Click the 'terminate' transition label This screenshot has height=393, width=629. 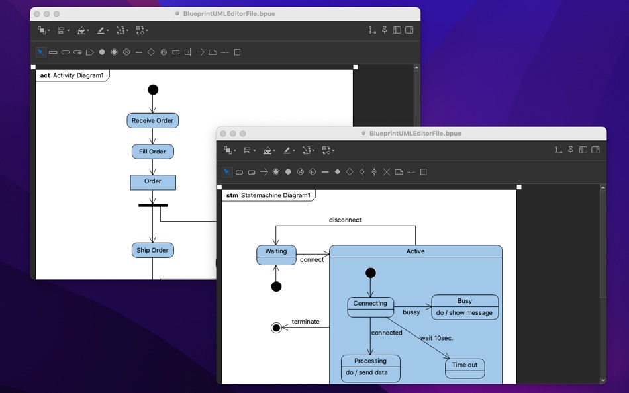305,322
